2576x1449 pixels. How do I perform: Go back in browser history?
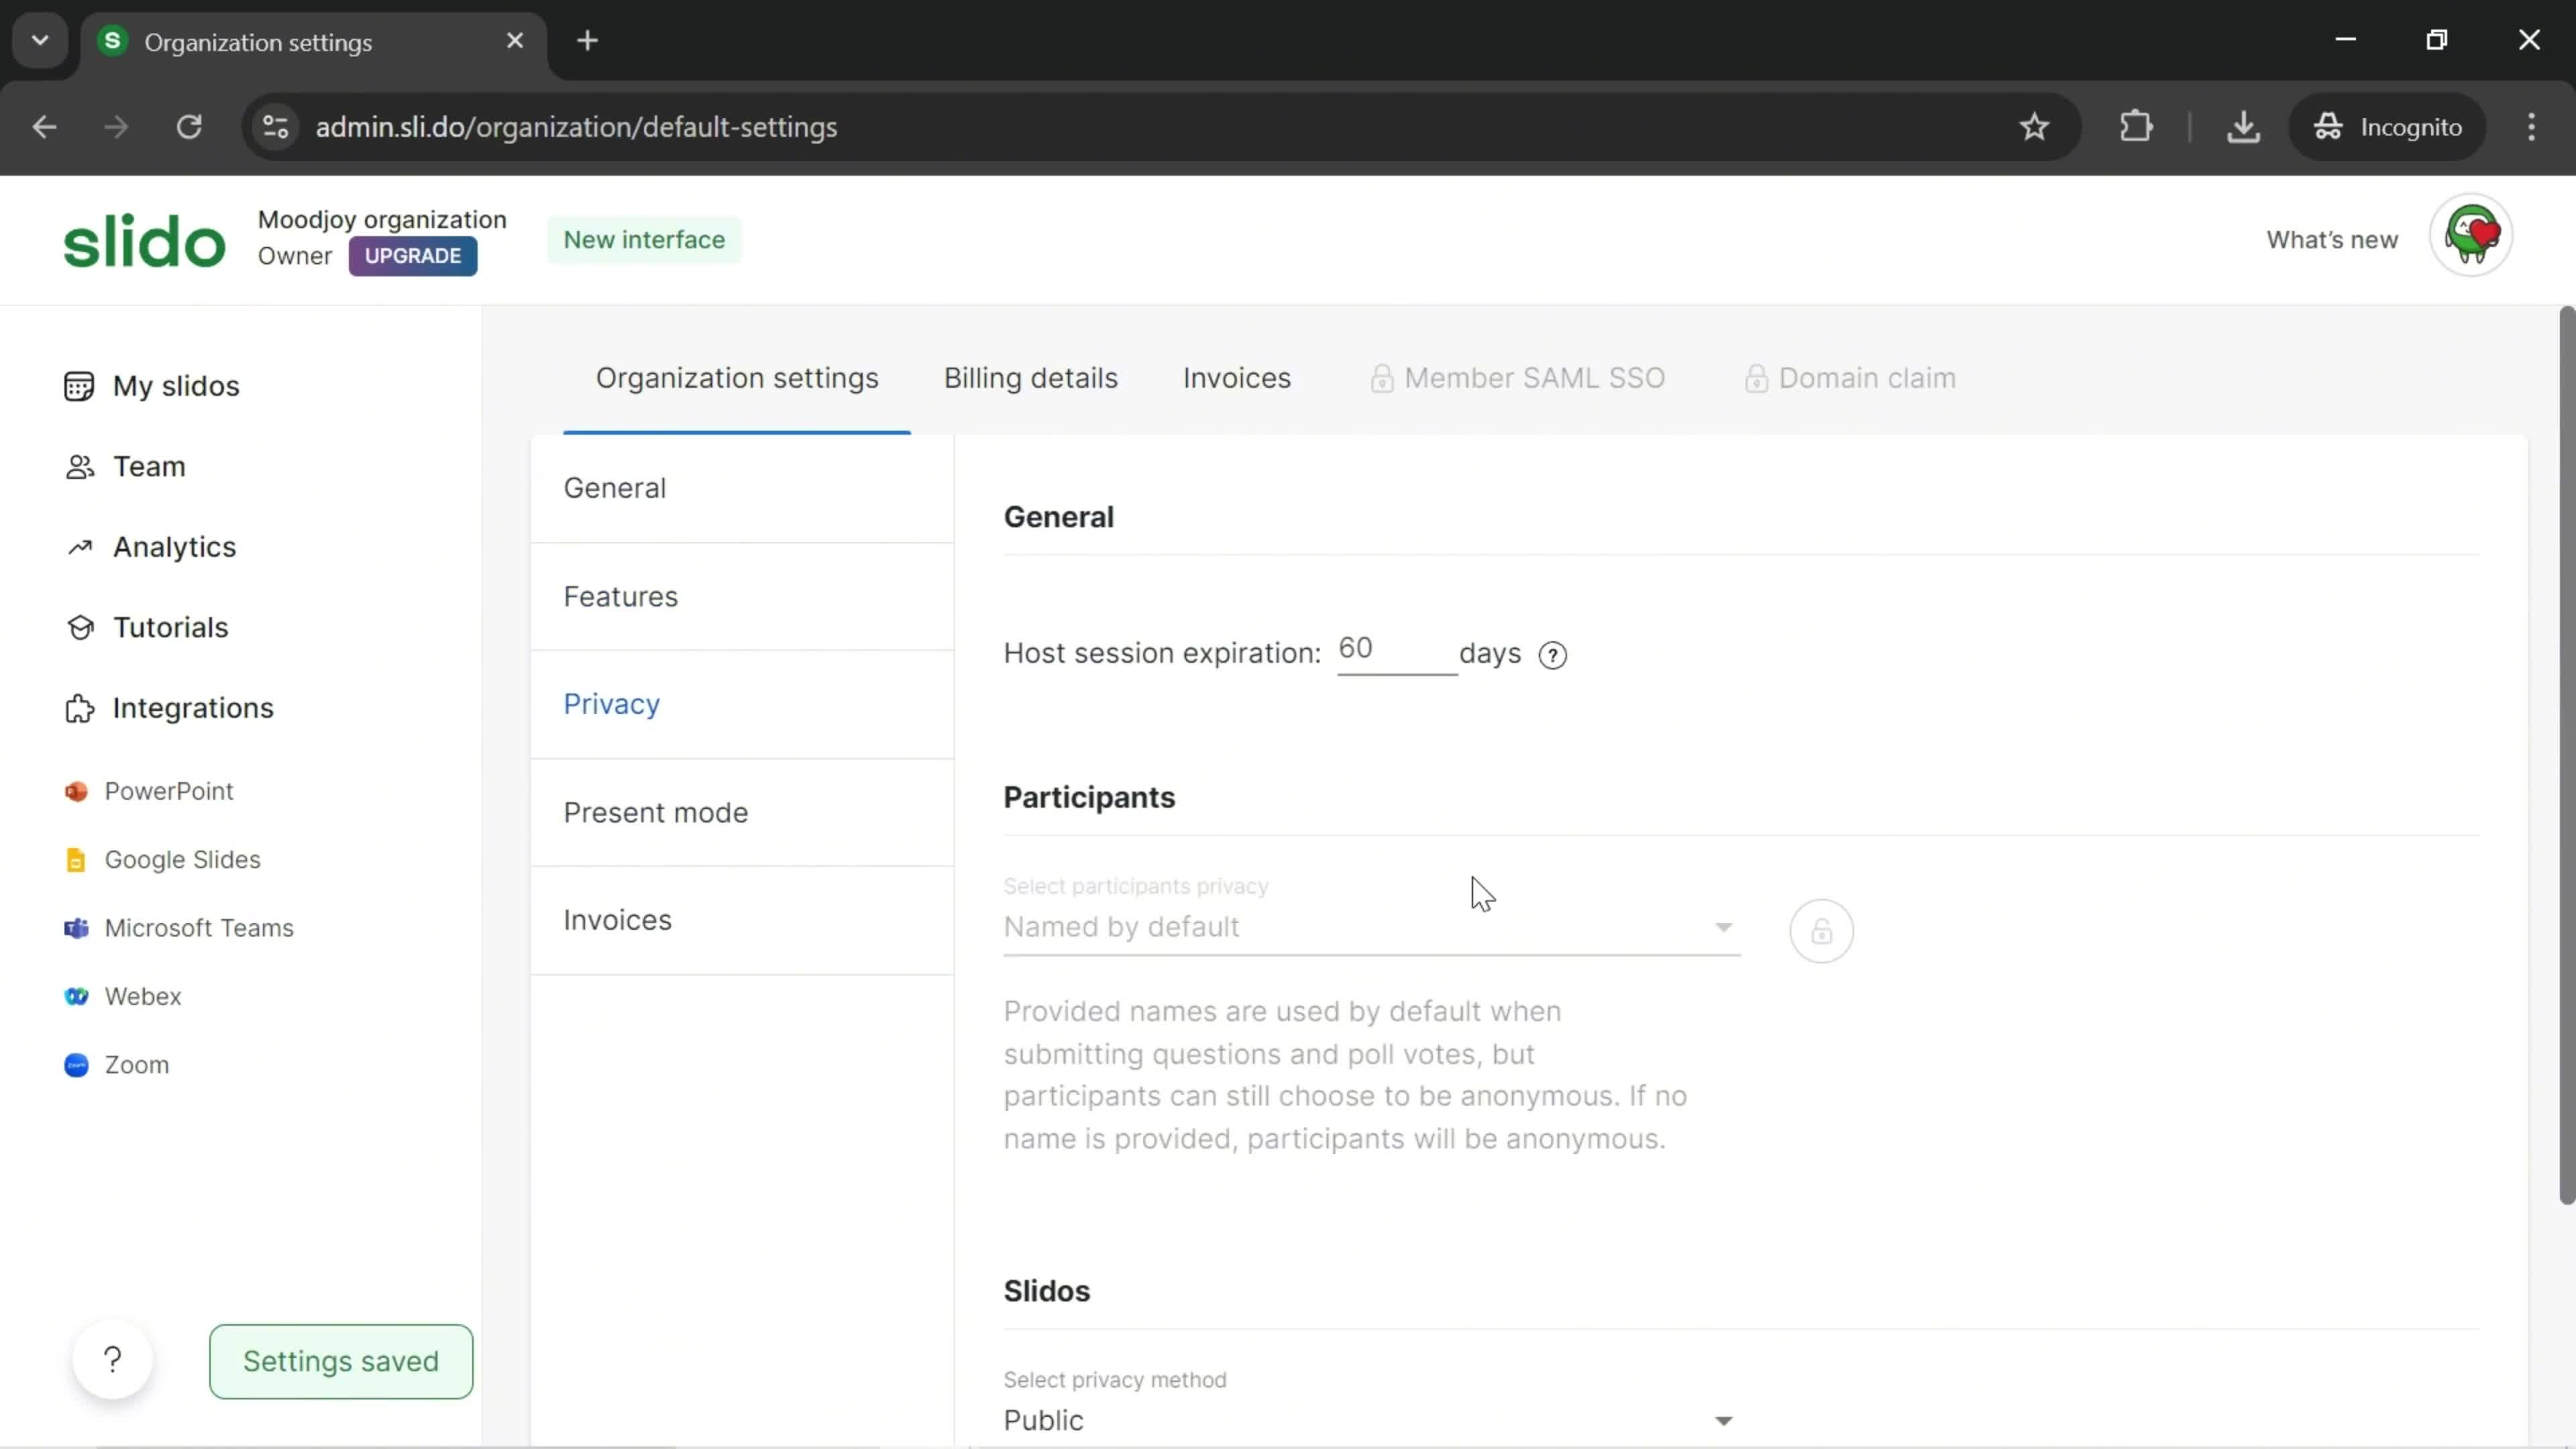pyautogui.click(x=44, y=127)
